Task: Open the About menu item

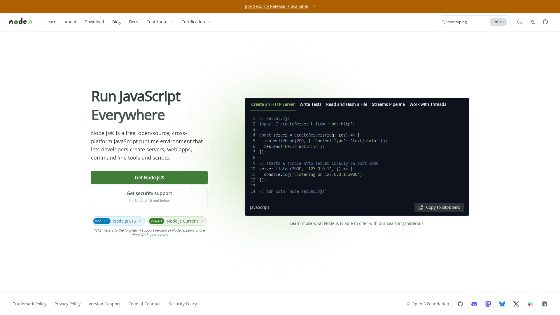Action: click(x=71, y=22)
